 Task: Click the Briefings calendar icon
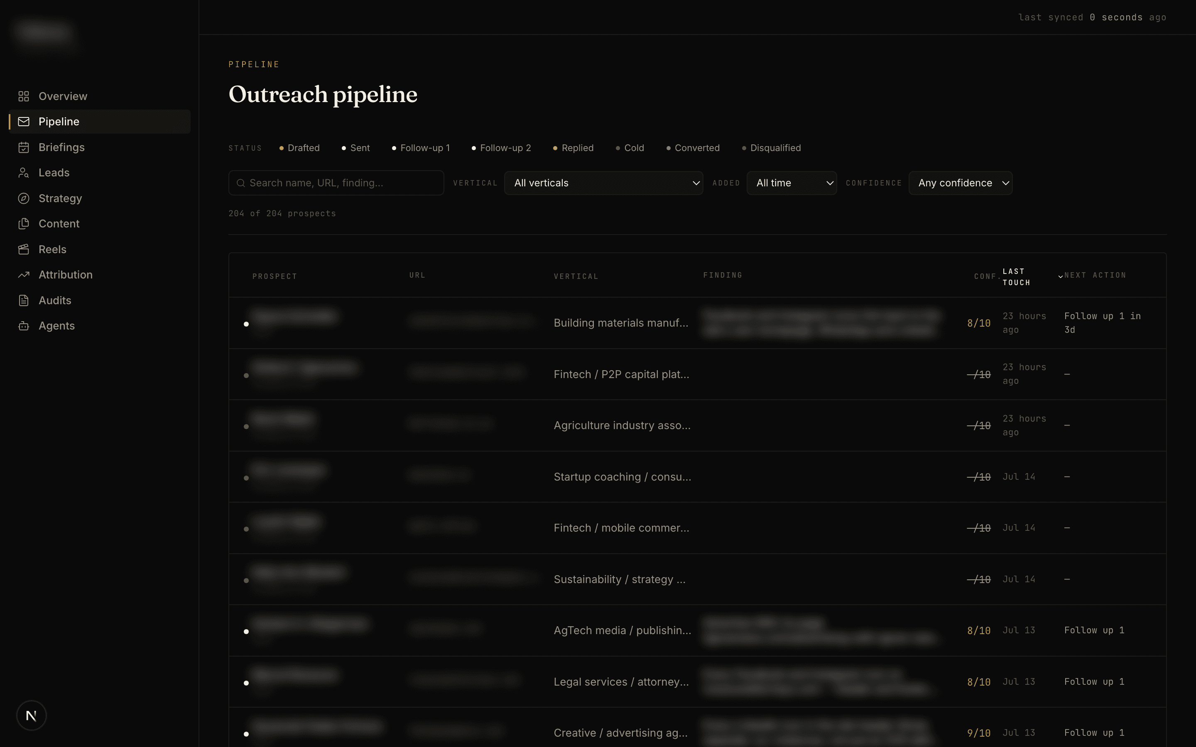24,147
